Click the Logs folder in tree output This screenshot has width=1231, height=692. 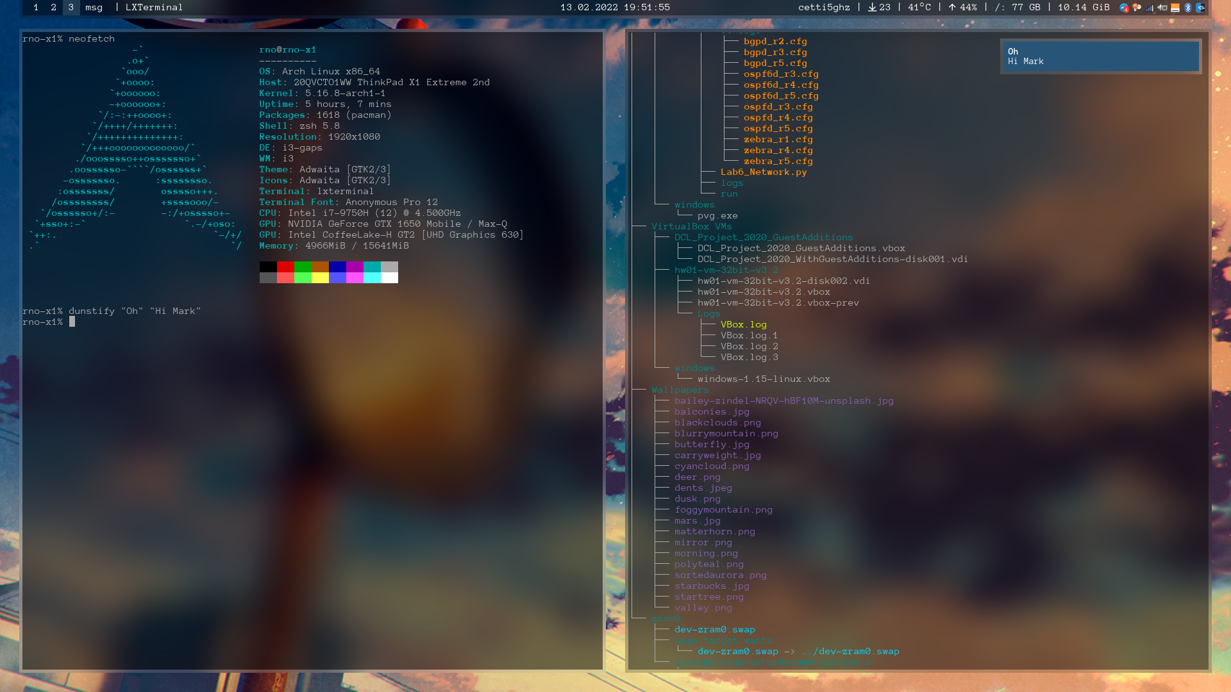click(x=708, y=313)
